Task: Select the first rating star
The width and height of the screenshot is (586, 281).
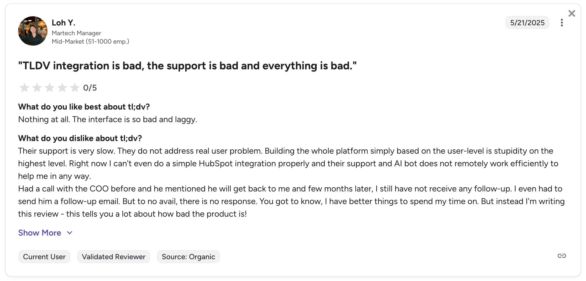Action: point(24,87)
